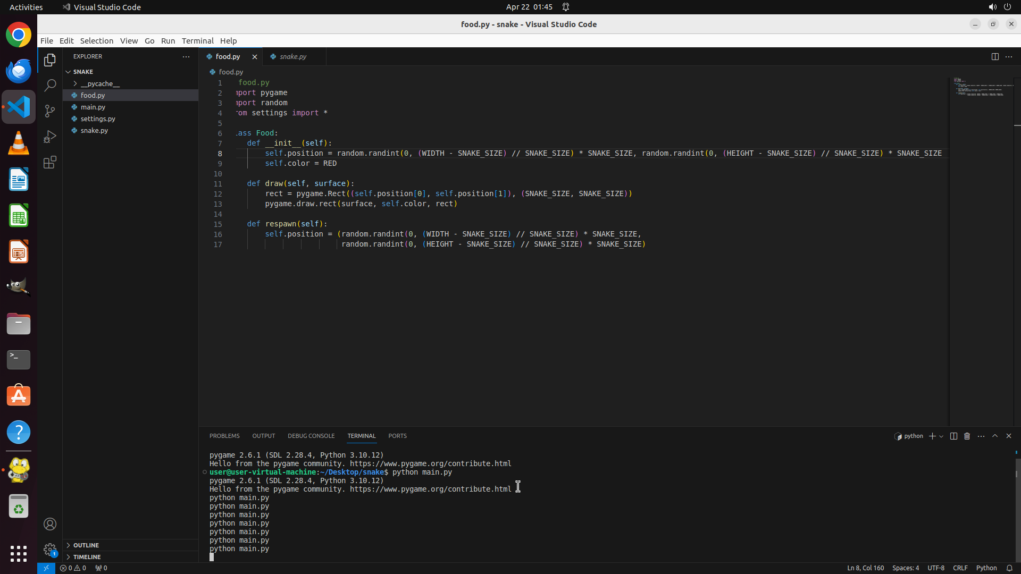1021x574 pixels.
Task: Switch to the snake.py editor tab
Action: click(x=292, y=56)
